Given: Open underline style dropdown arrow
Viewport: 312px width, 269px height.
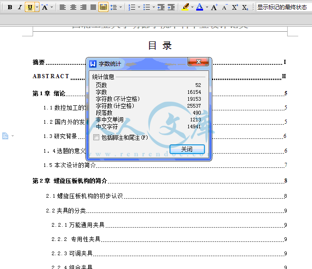Looking at the screenshot, I should coord(37,7).
